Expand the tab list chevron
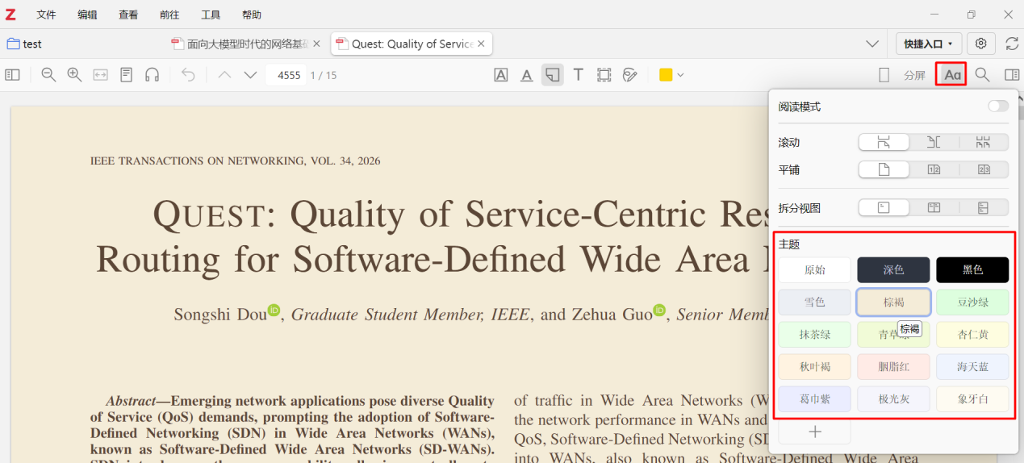The image size is (1024, 463). pos(872,44)
